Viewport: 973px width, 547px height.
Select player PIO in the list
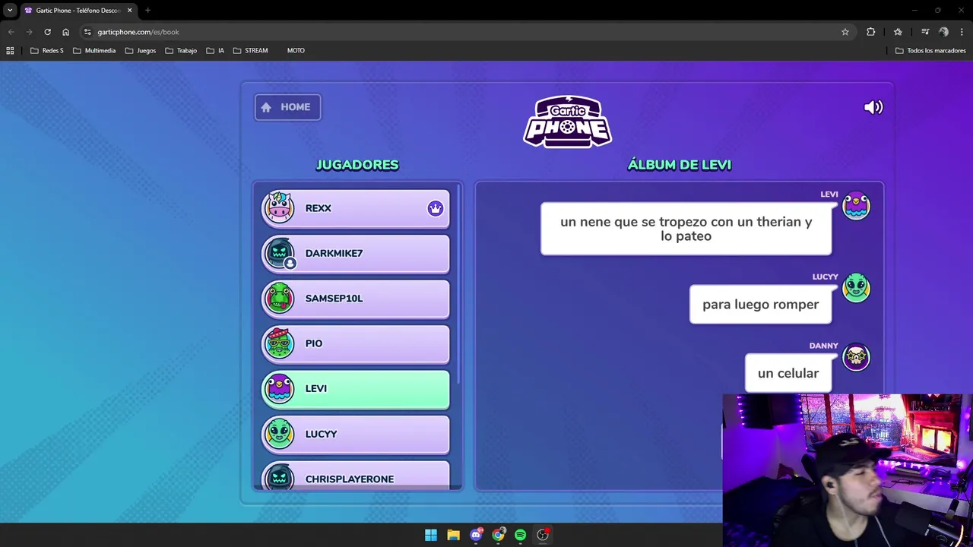click(x=356, y=344)
